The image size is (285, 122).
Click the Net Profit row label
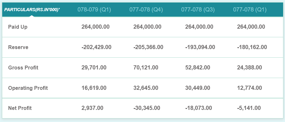pos(20,108)
